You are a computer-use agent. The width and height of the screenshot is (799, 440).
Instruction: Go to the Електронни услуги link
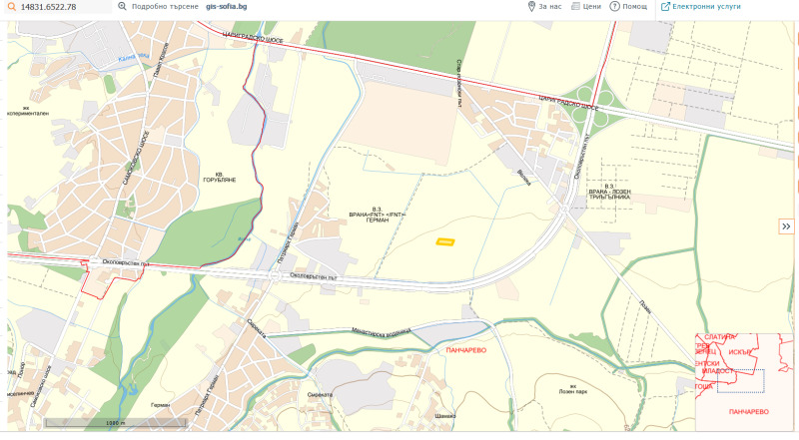[706, 7]
